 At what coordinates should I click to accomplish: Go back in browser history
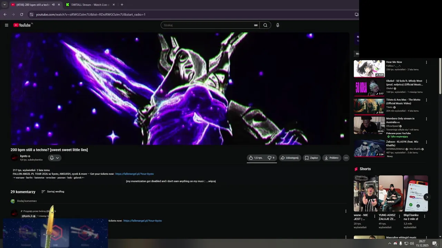click(5, 14)
